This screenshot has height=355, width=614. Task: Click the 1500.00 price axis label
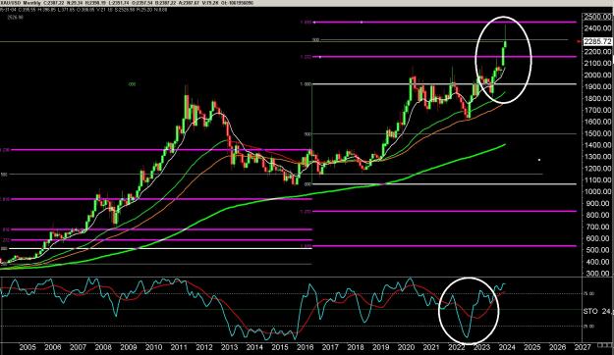click(x=597, y=133)
